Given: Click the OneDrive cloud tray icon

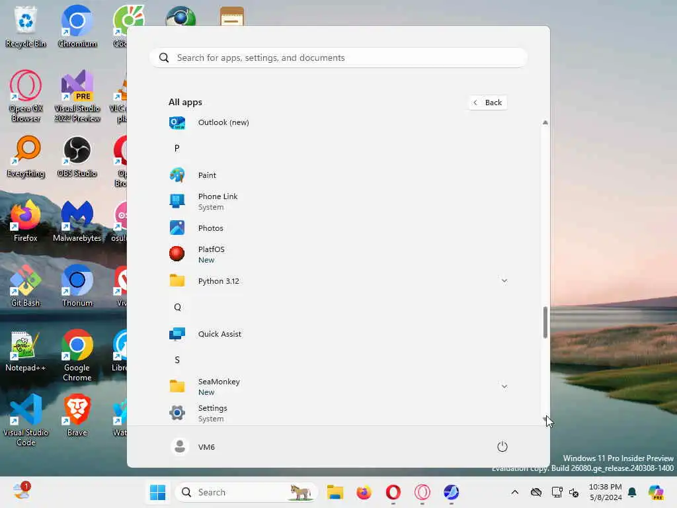Looking at the screenshot, I should [536, 492].
